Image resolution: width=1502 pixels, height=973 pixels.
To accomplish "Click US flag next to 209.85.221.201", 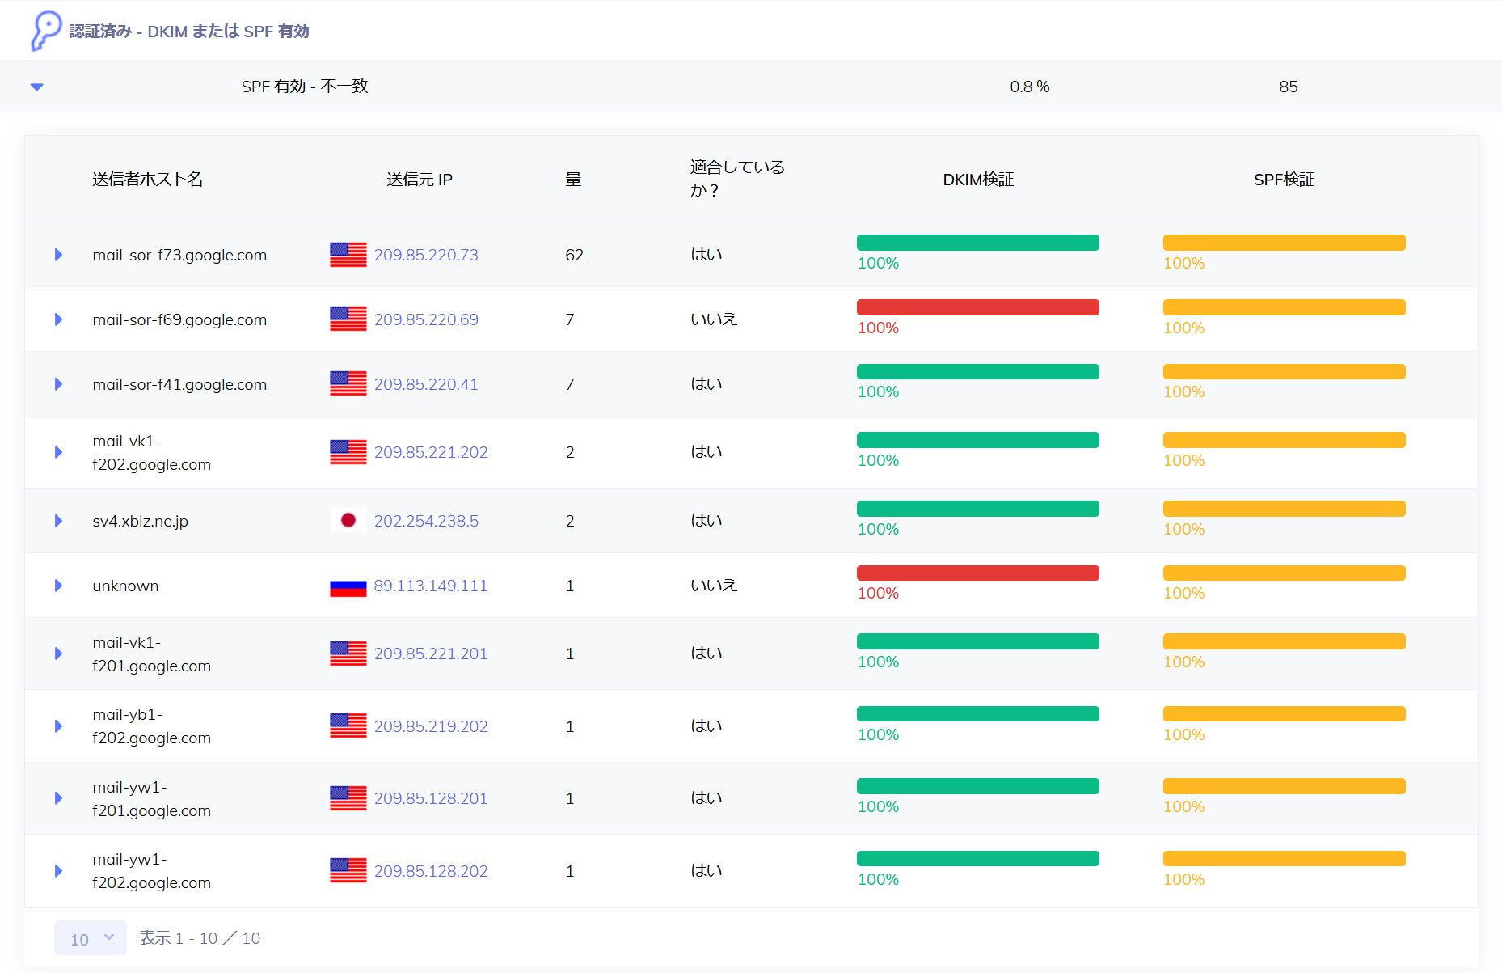I will pyautogui.click(x=348, y=654).
